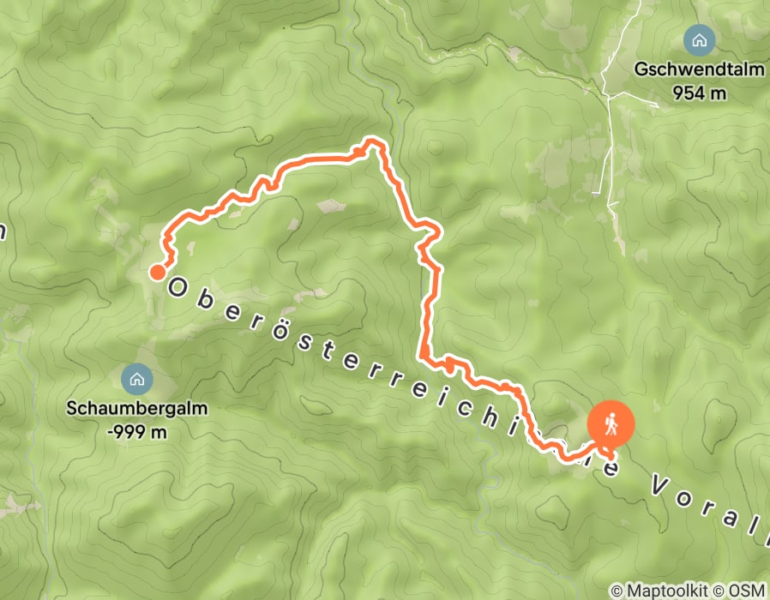
Task: Click the copyright symbol before OSM
Action: pos(719,591)
